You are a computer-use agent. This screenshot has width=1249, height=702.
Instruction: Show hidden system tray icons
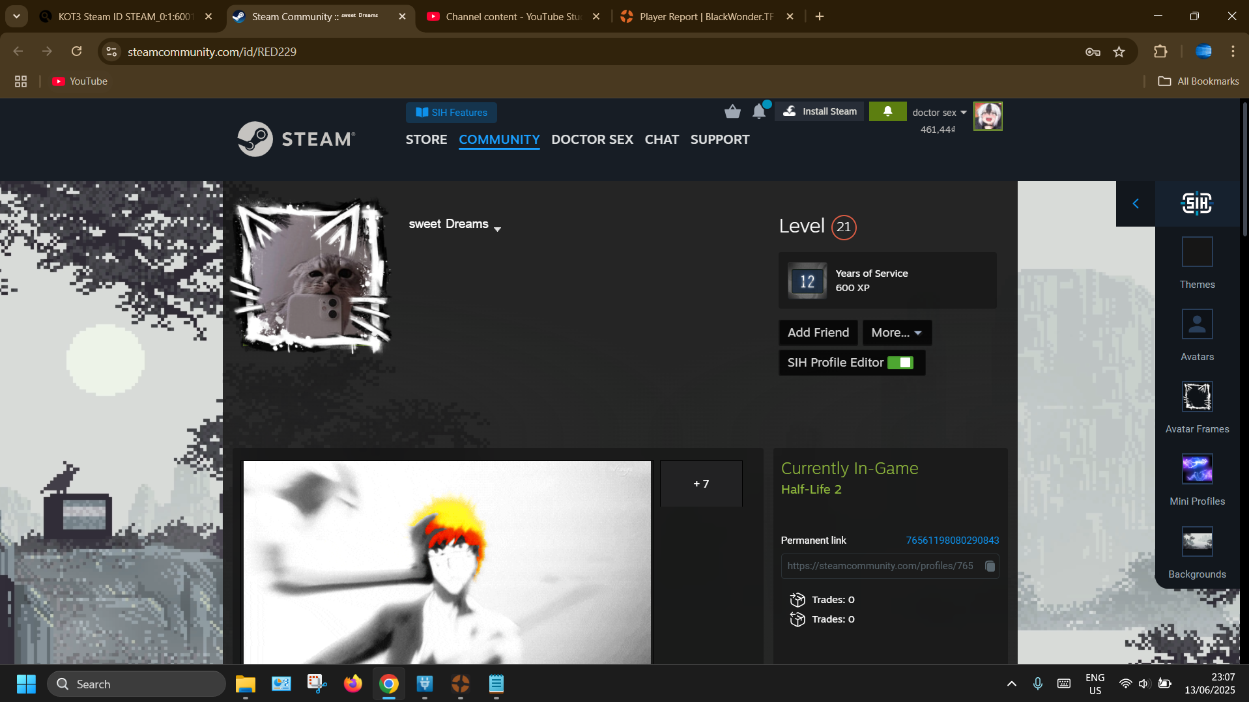(1011, 684)
